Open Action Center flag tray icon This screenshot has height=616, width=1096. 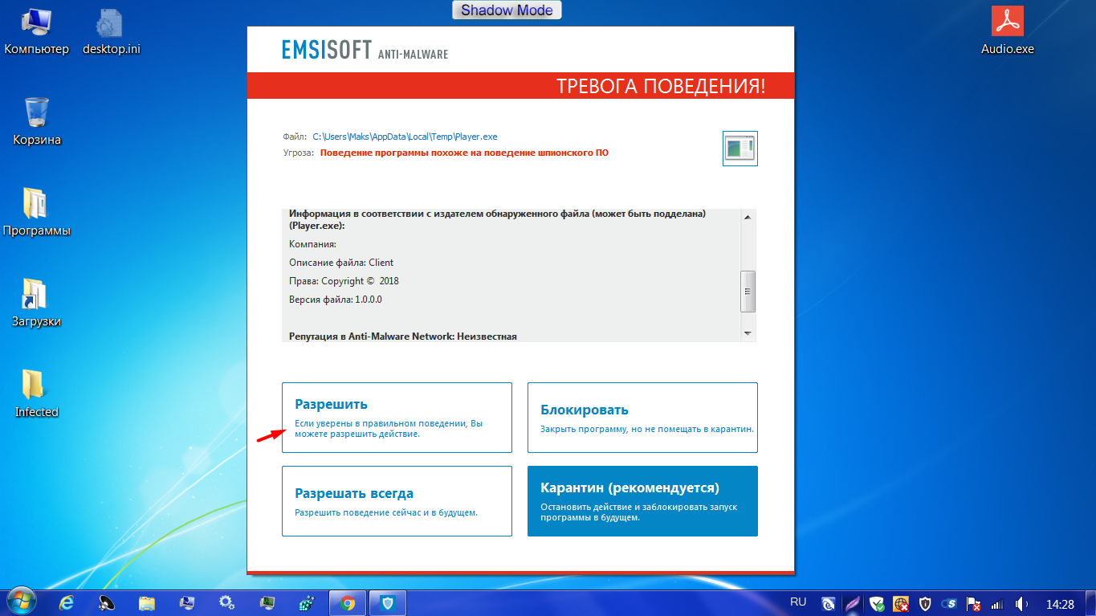point(973,603)
